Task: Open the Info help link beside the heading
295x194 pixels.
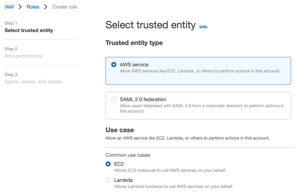Action: pyautogui.click(x=203, y=27)
